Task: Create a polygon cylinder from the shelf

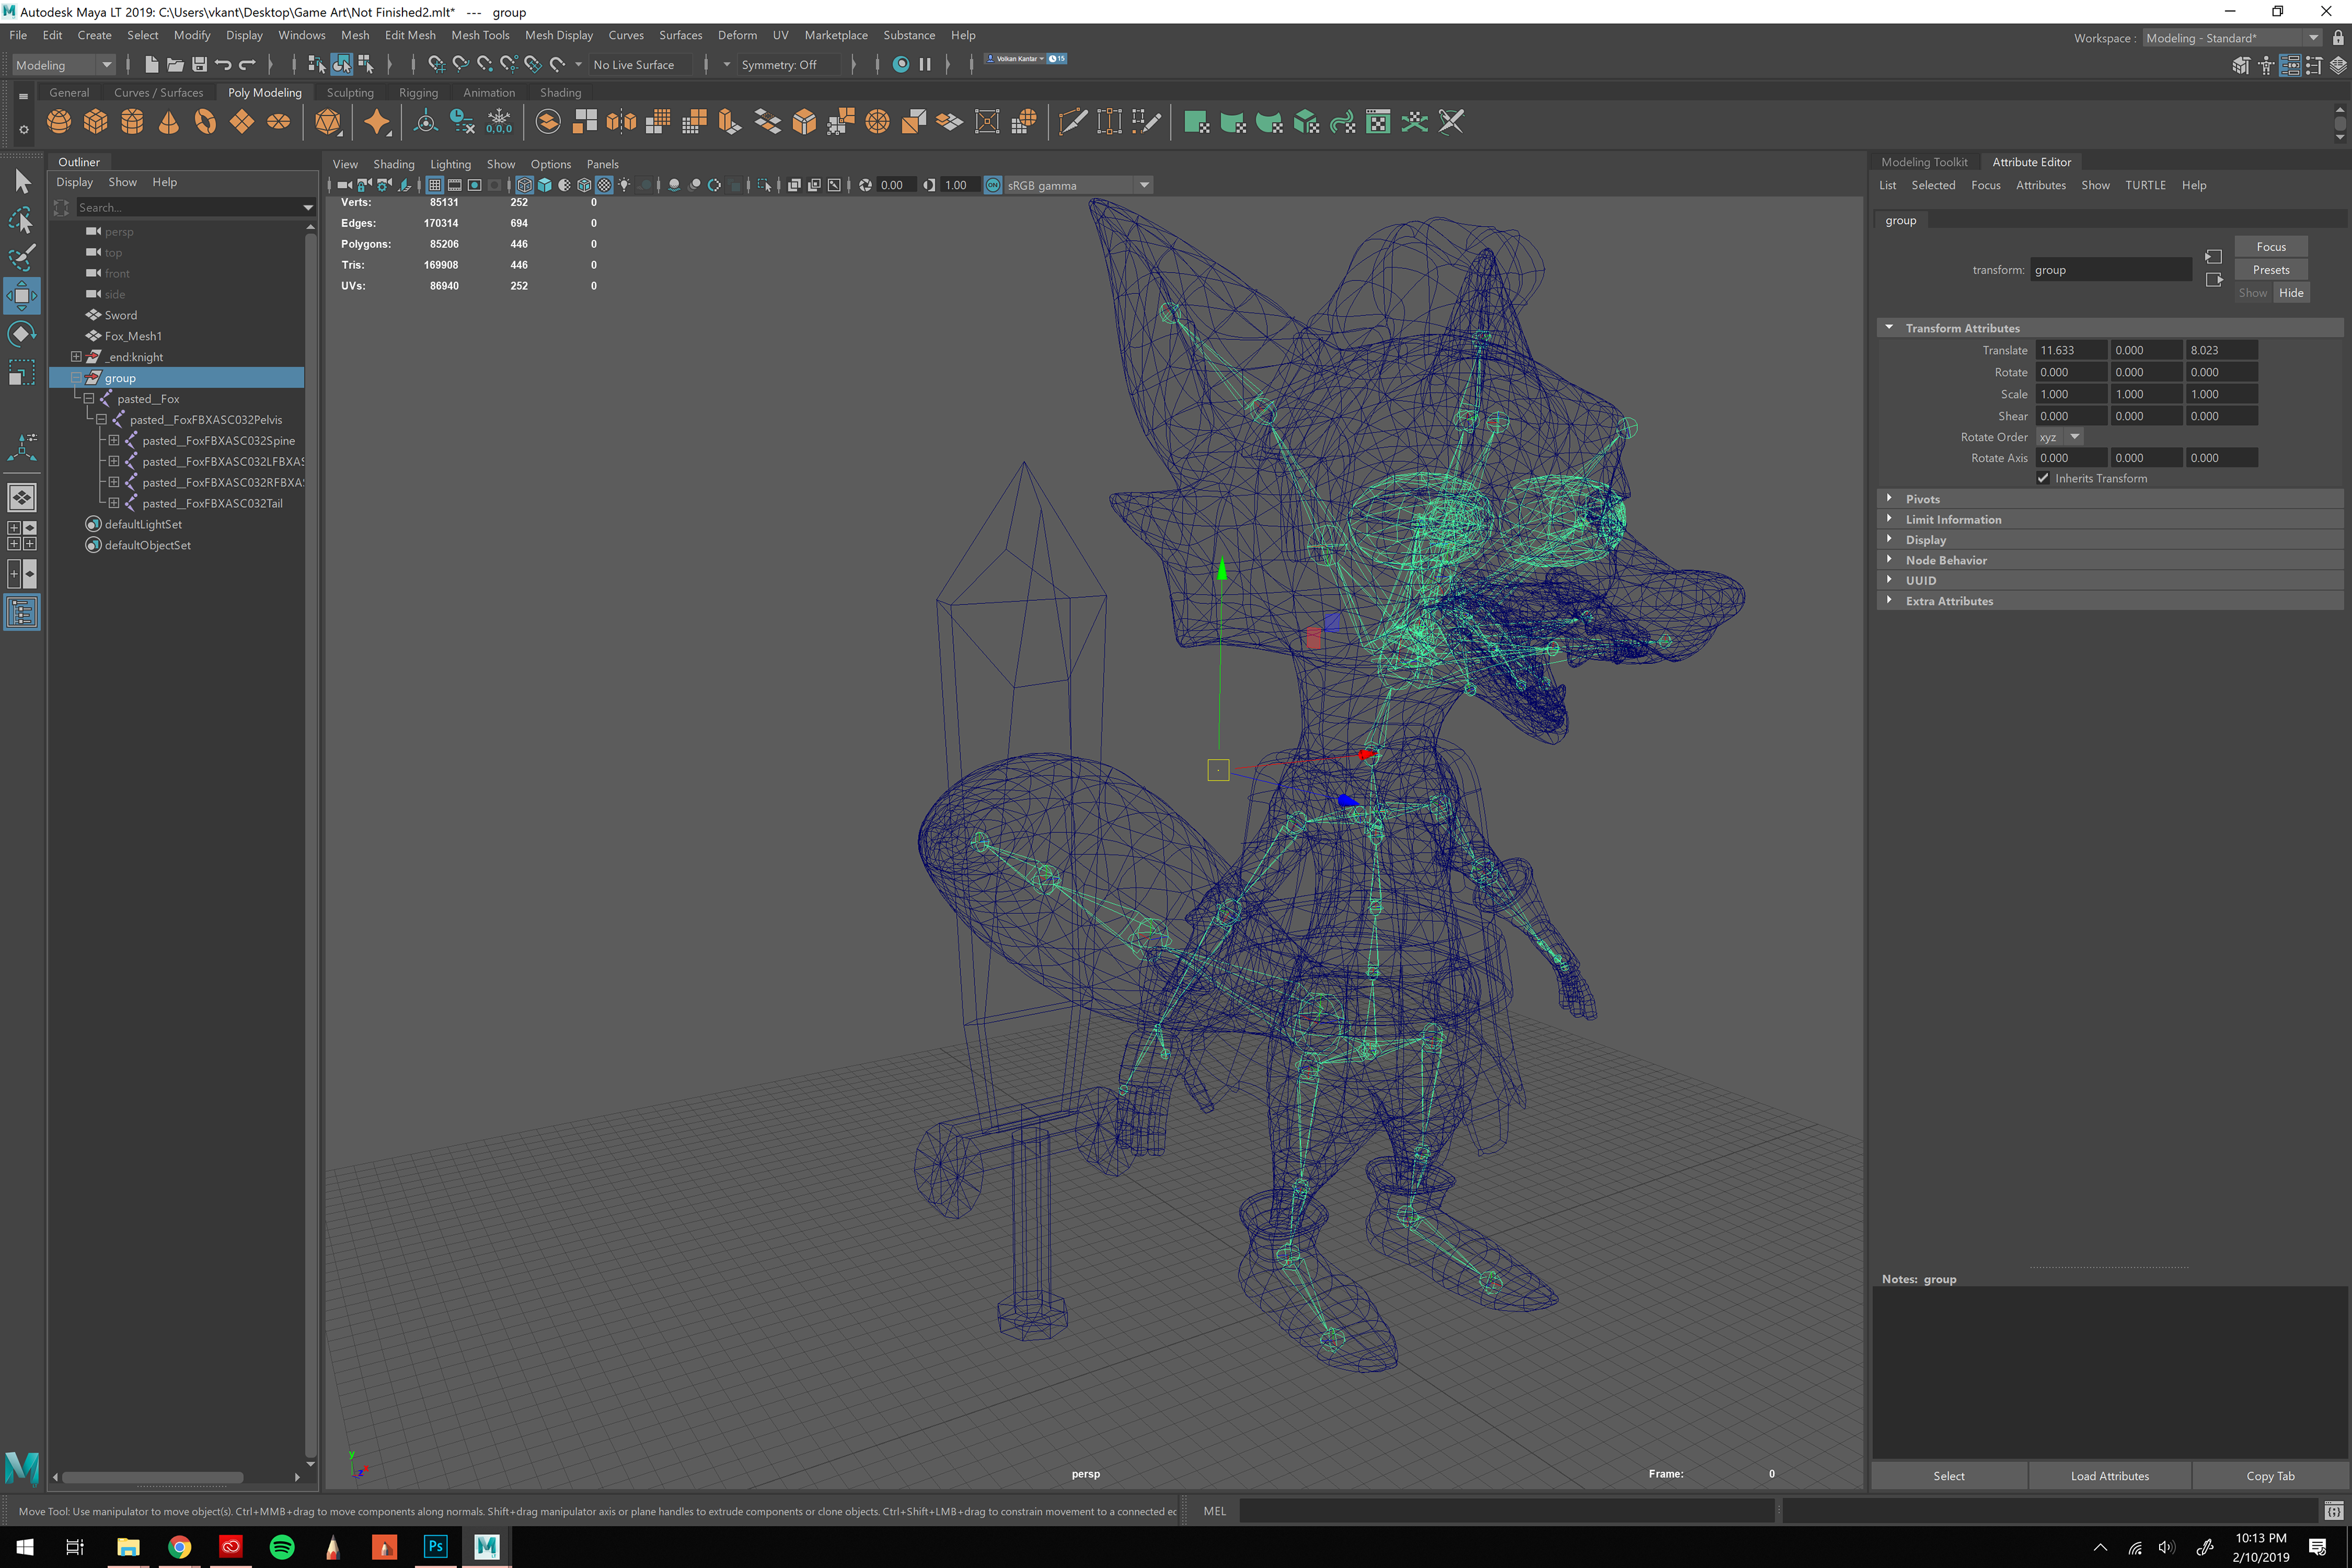Action: coord(132,122)
